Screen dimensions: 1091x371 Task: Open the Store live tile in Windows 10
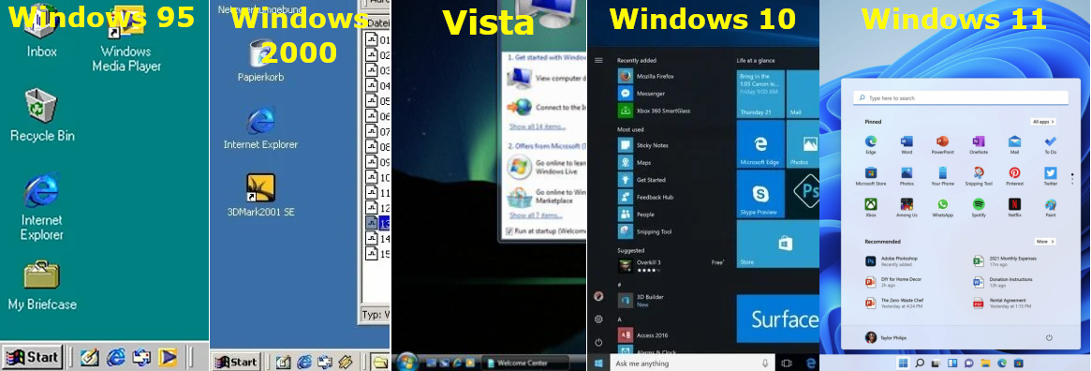click(x=778, y=245)
